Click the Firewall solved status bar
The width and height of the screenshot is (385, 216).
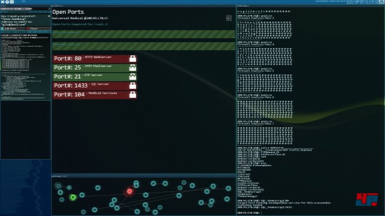pyautogui.click(x=144, y=46)
